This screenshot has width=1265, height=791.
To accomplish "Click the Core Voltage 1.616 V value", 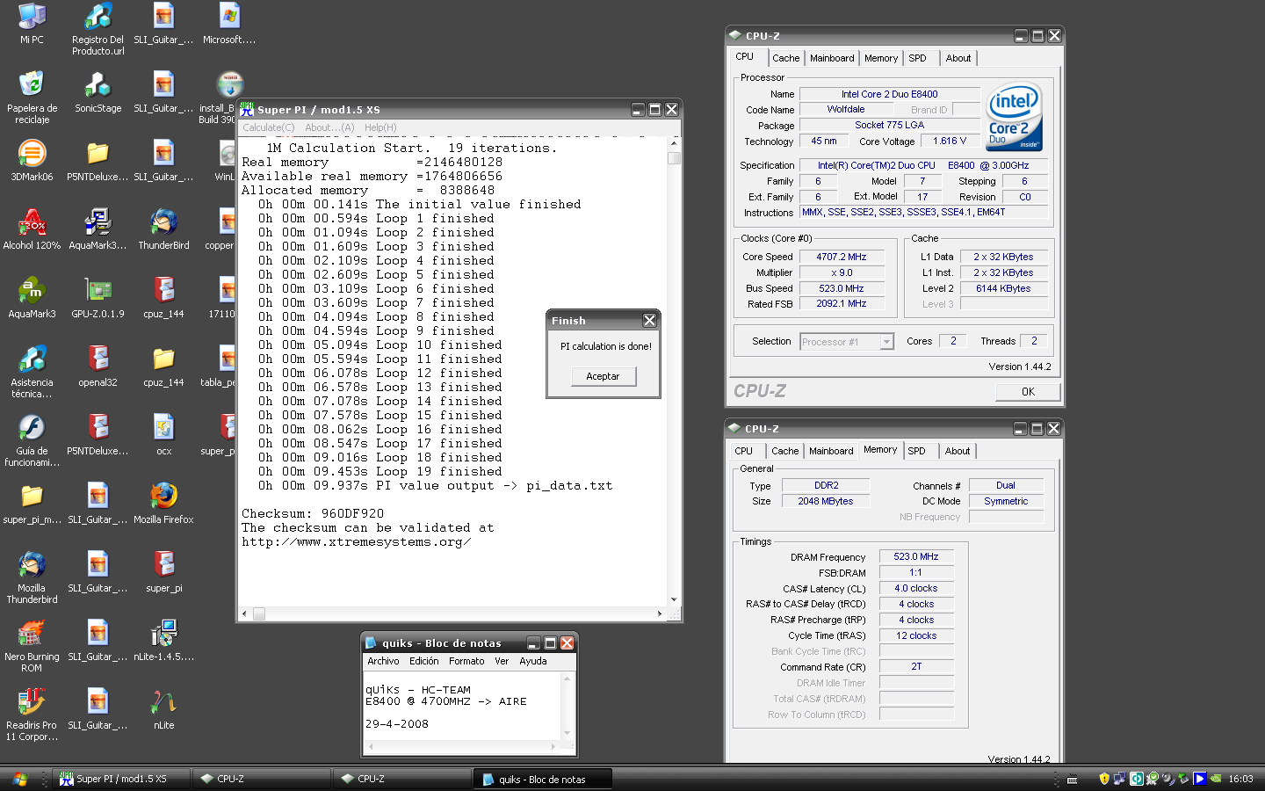I will click(x=950, y=141).
